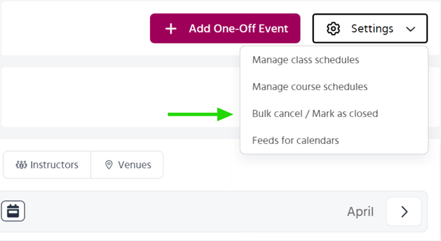Choose Bulk cancel / Mark as closed
The height and width of the screenshot is (241, 441).
(x=315, y=114)
